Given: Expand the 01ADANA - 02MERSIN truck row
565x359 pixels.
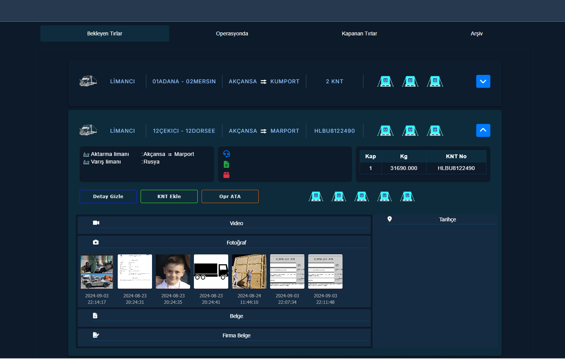Looking at the screenshot, I should point(483,81).
